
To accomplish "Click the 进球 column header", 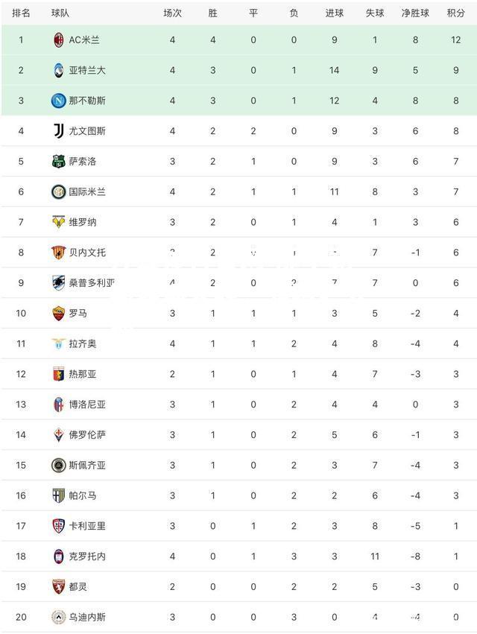I will (x=334, y=13).
